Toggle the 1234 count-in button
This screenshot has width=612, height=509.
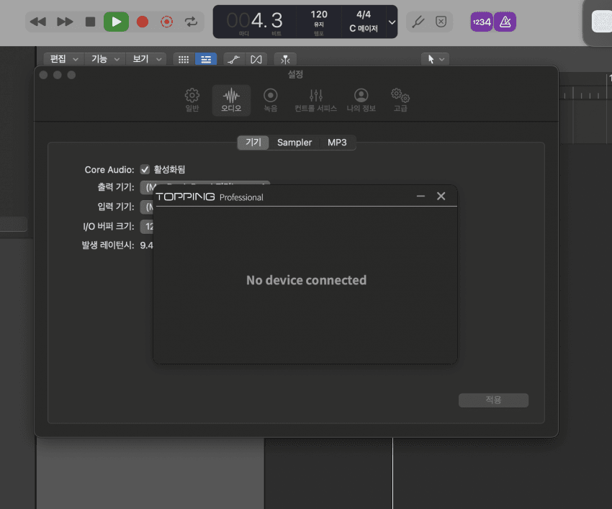[x=482, y=22]
